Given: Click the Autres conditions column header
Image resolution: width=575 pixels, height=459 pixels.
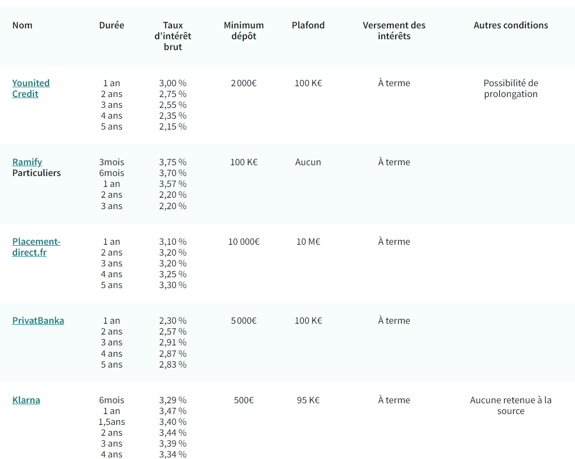Looking at the screenshot, I should [511, 25].
